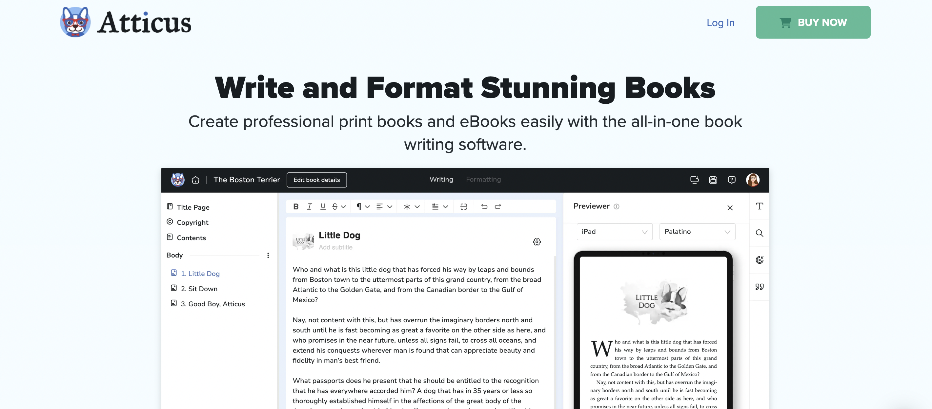Open chapter settings gear for Little Dog
The width and height of the screenshot is (932, 409).
(x=537, y=242)
